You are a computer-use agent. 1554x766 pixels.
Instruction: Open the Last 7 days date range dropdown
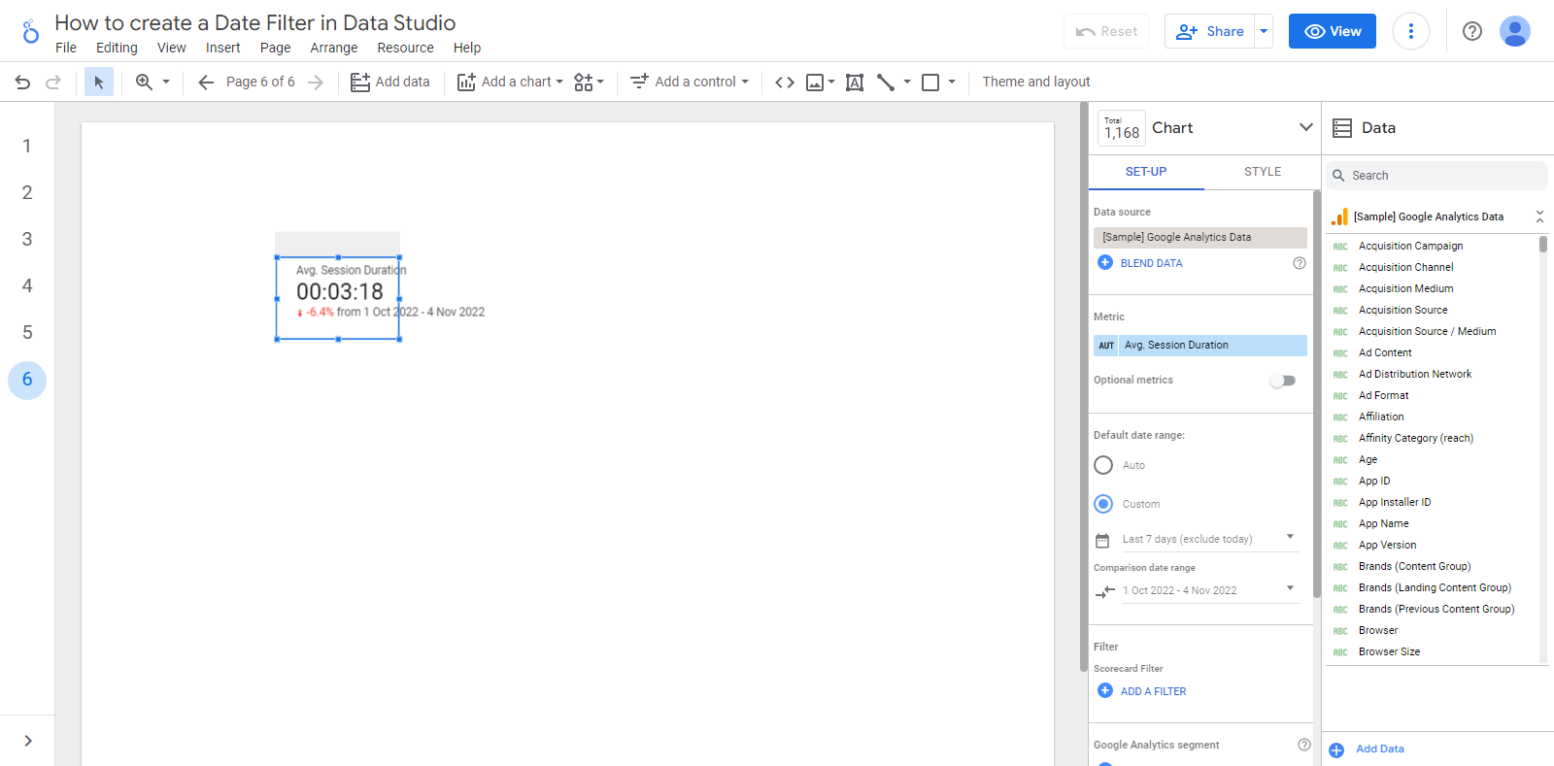(x=1210, y=539)
